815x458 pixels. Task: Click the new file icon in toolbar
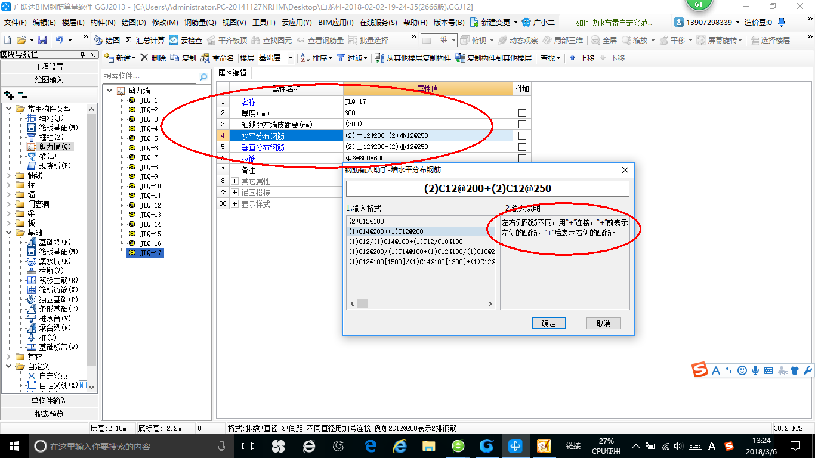pyautogui.click(x=7, y=40)
